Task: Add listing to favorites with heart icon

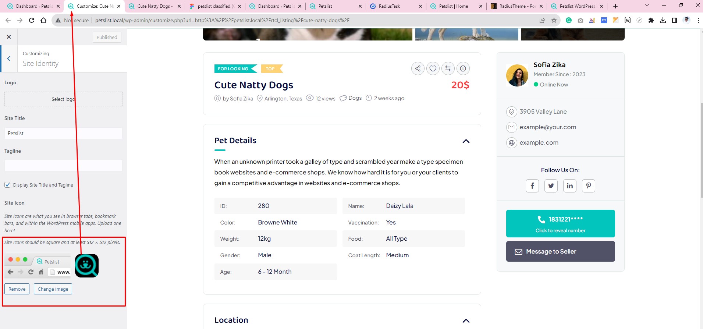Action: point(433,68)
